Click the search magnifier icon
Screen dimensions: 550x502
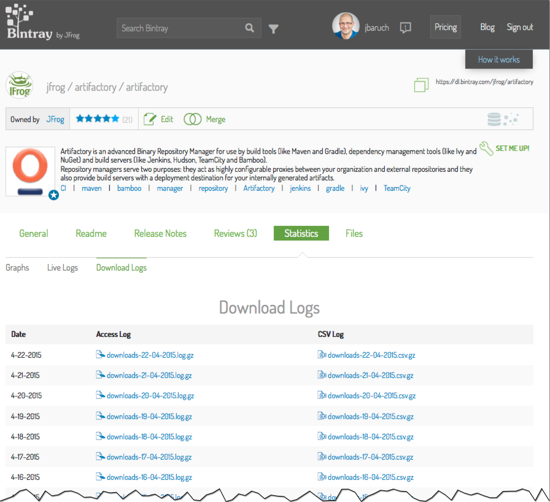point(249,28)
